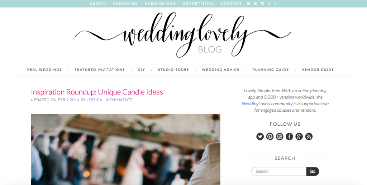Click round Instagram icon under Follow Us

(x=280, y=137)
